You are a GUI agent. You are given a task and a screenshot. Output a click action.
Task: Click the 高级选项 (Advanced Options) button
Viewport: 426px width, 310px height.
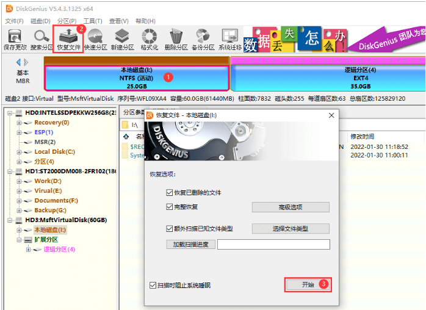click(x=291, y=207)
